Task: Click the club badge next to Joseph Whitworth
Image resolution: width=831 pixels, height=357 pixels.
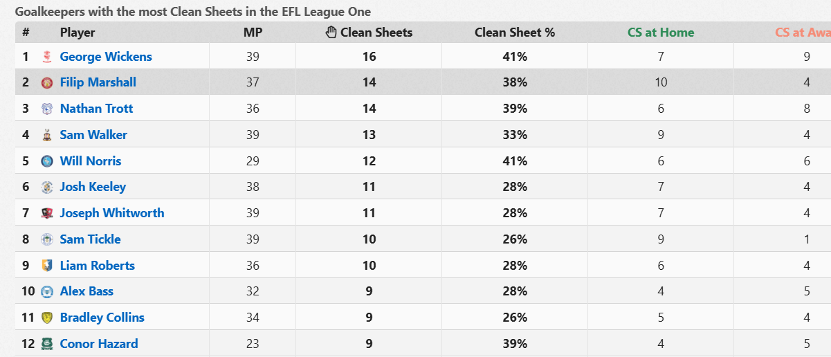Action: [x=47, y=213]
